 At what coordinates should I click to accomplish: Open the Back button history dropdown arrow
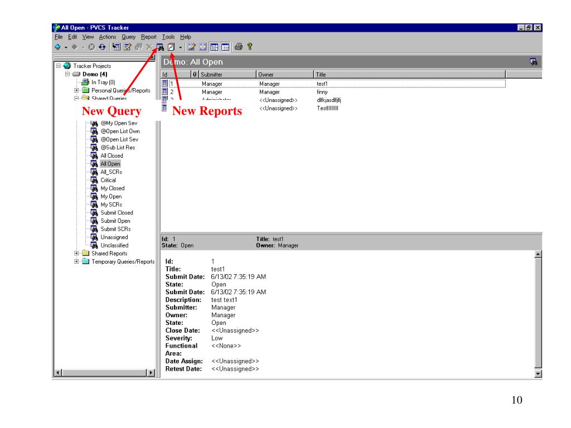(66, 47)
